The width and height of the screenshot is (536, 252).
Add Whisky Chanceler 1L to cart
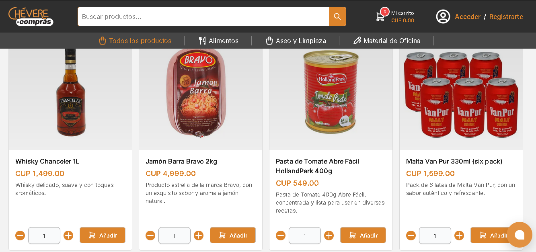pyautogui.click(x=103, y=235)
